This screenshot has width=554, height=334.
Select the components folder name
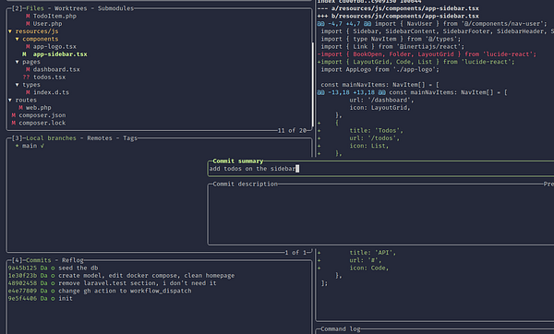tap(41, 39)
